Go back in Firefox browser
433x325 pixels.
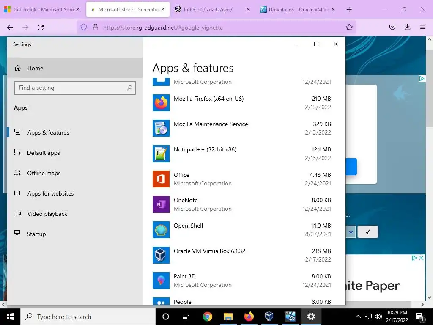pos(10,28)
